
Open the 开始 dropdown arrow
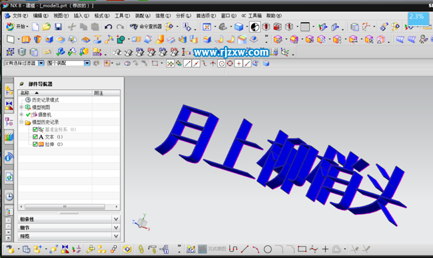[27, 27]
